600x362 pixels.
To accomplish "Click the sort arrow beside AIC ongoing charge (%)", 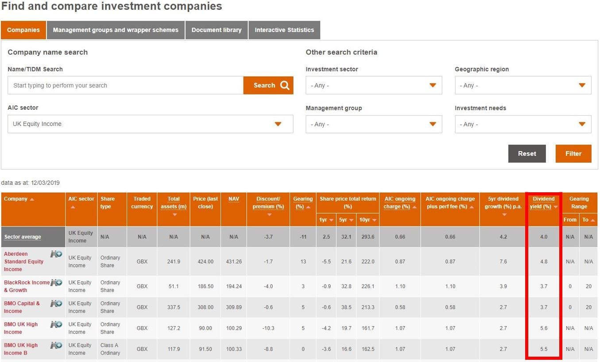I will [x=414, y=207].
